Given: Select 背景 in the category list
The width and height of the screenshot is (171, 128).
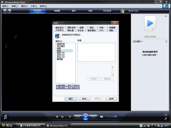Looking at the screenshot, I should [x=64, y=51].
